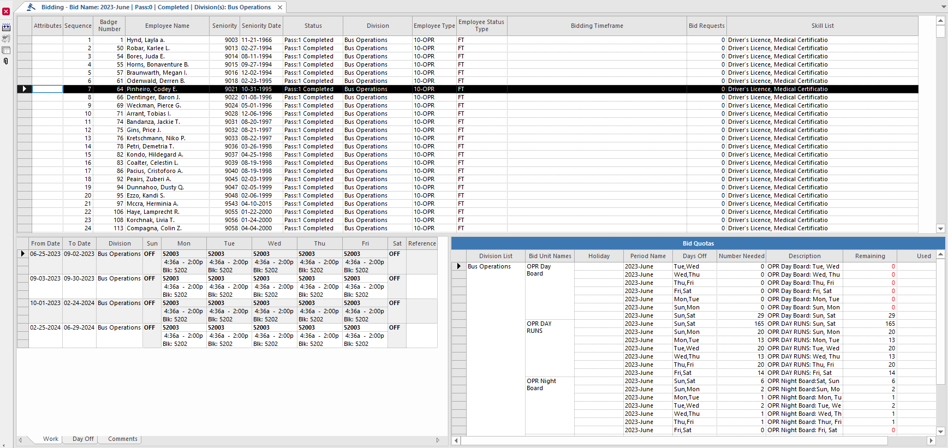This screenshot has width=948, height=448.
Task: Click the grayed refresh arrows sidebar icon
Action: coord(6,39)
